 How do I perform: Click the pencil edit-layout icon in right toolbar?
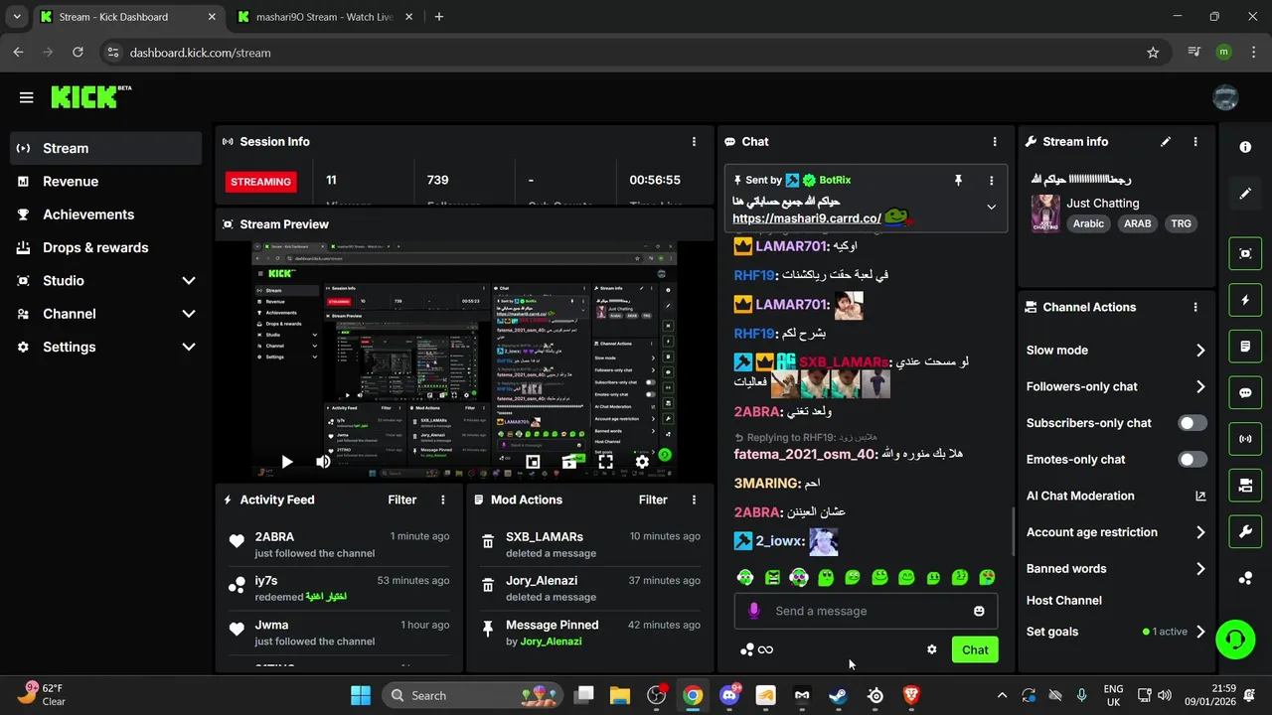pyautogui.click(x=1245, y=194)
